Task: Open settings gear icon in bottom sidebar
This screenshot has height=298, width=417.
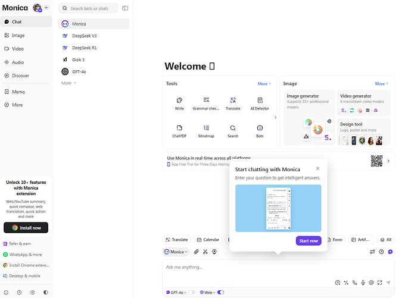Action: click(x=32, y=293)
